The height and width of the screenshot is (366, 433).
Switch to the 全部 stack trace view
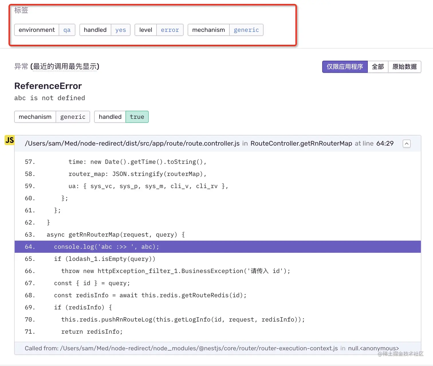click(378, 67)
